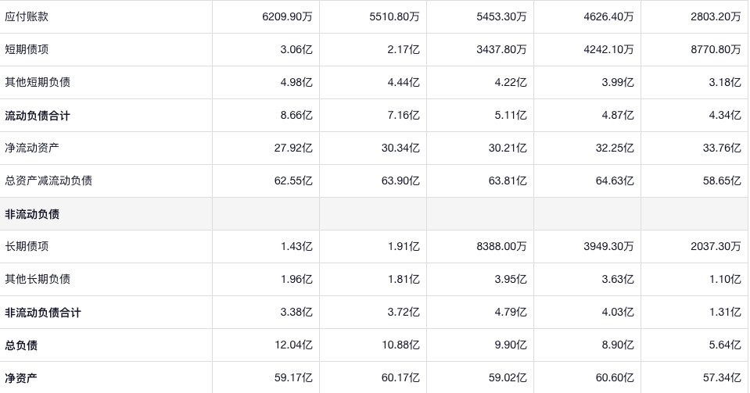Click the 57.34亿 net assets cell
750x393 pixels.
pyautogui.click(x=723, y=378)
